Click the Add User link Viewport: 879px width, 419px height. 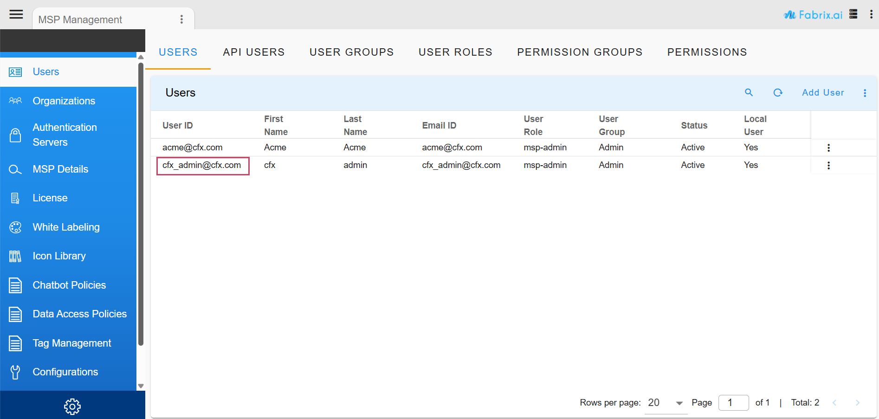(823, 92)
